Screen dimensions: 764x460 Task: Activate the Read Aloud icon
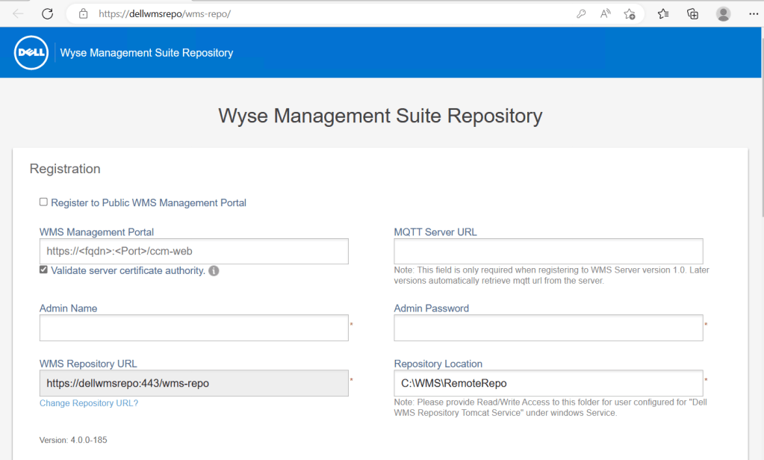coord(606,13)
